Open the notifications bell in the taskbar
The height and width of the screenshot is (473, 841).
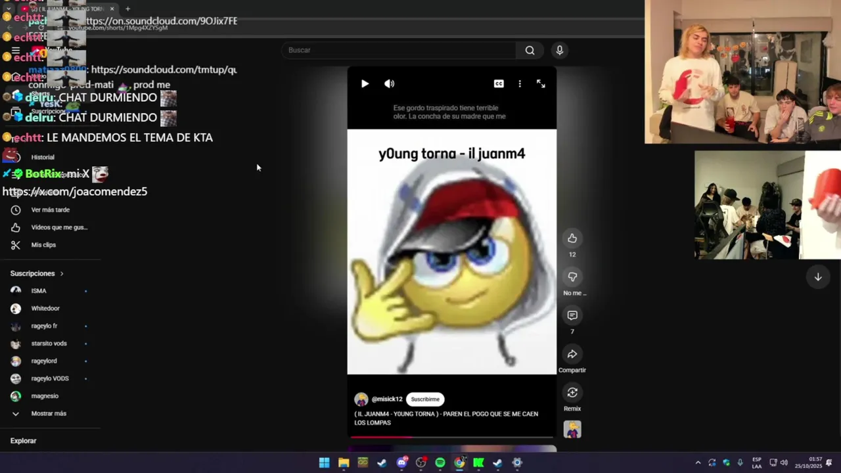click(x=829, y=462)
